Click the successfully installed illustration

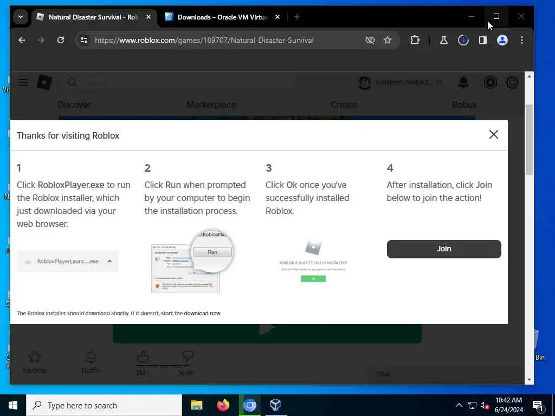pyautogui.click(x=313, y=261)
